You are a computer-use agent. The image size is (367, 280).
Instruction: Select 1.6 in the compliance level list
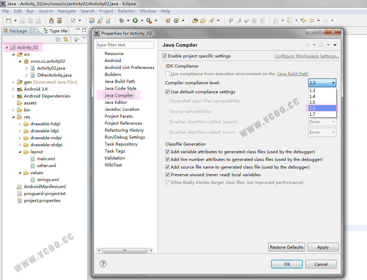click(x=322, y=108)
